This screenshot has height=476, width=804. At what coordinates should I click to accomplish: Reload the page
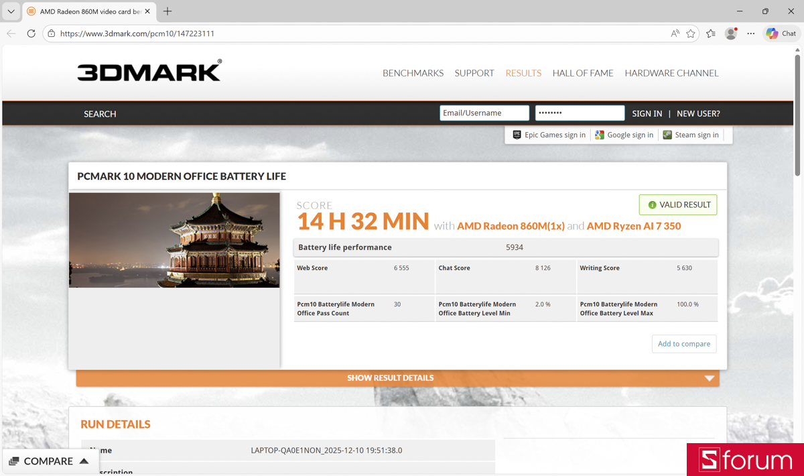click(x=31, y=33)
